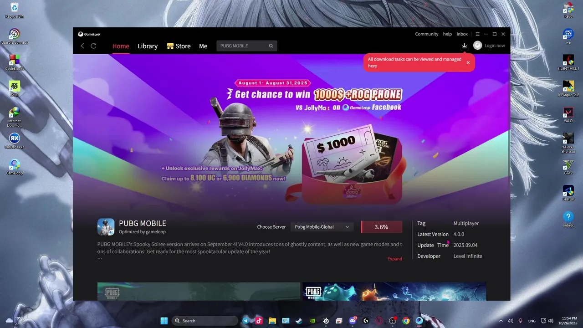Screen dimensions: 583x328
Task: Open the Choose Server dropdown Pubg Mobile-Global
Action: pyautogui.click(x=322, y=227)
